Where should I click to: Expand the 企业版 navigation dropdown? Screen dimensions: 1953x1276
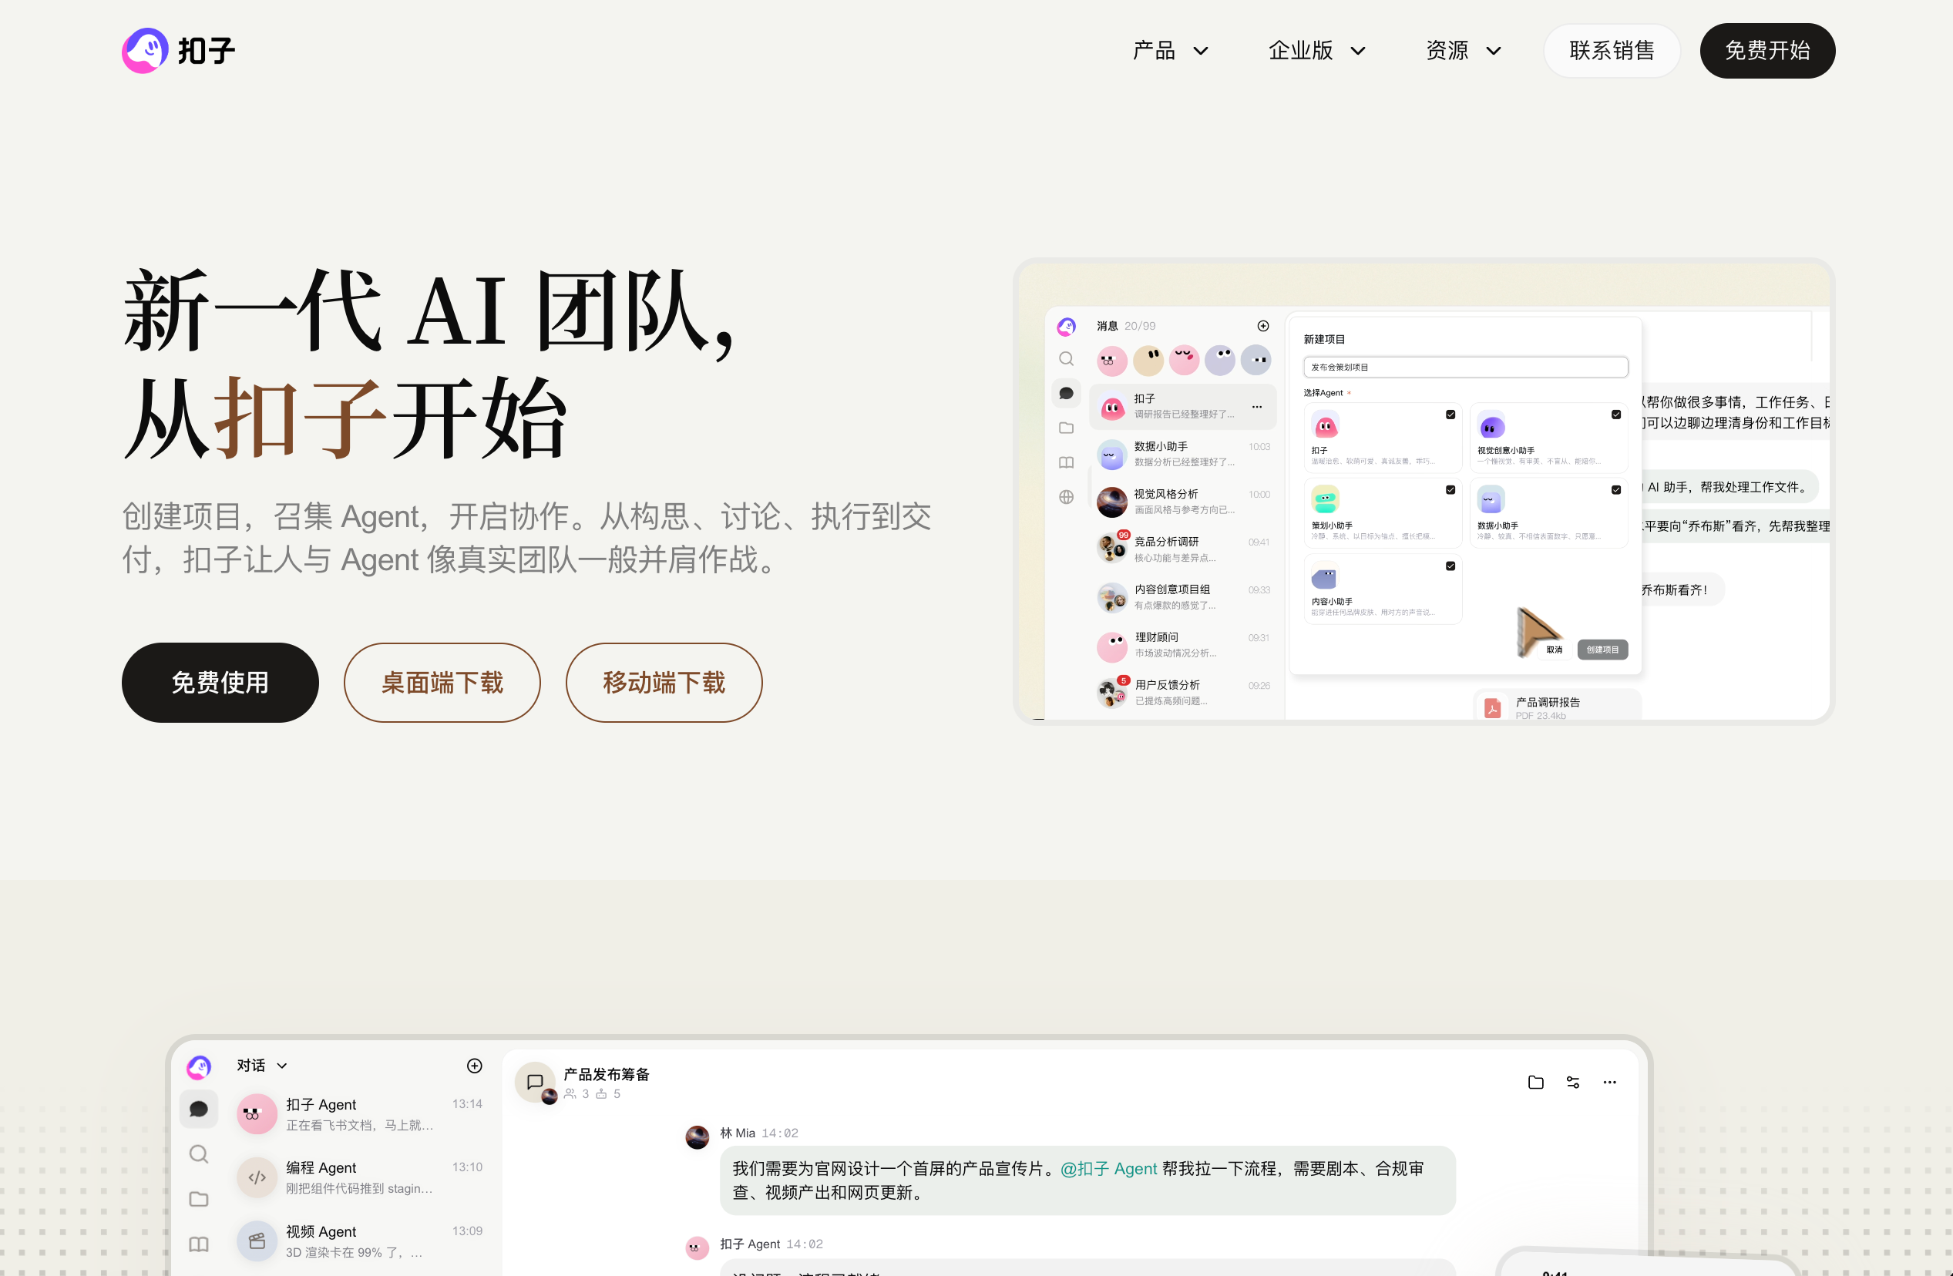pos(1316,51)
